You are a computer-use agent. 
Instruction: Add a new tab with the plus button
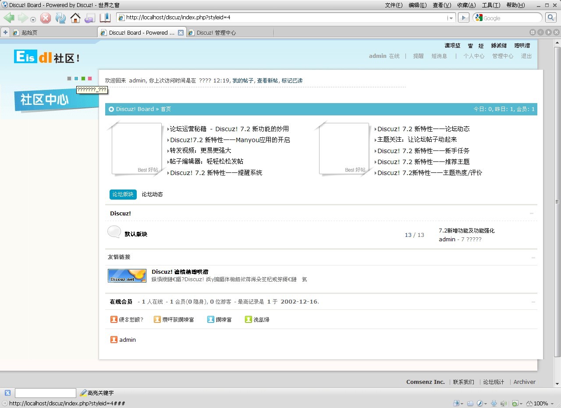coord(5,32)
